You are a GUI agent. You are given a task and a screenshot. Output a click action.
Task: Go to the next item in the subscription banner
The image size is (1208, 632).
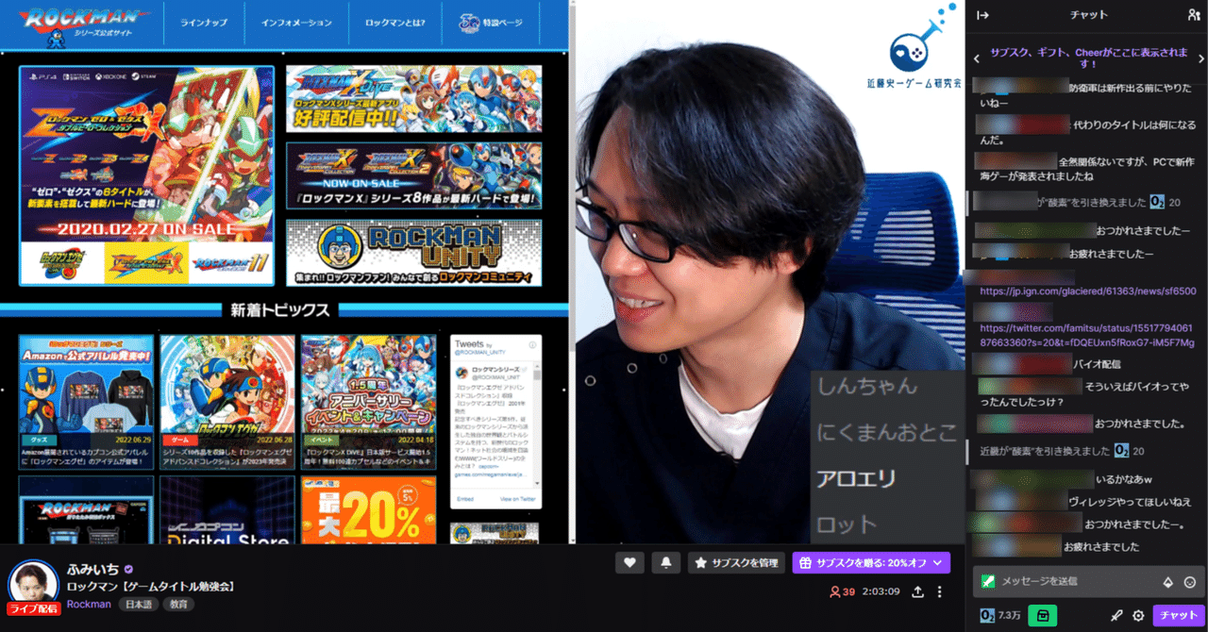click(x=1200, y=58)
